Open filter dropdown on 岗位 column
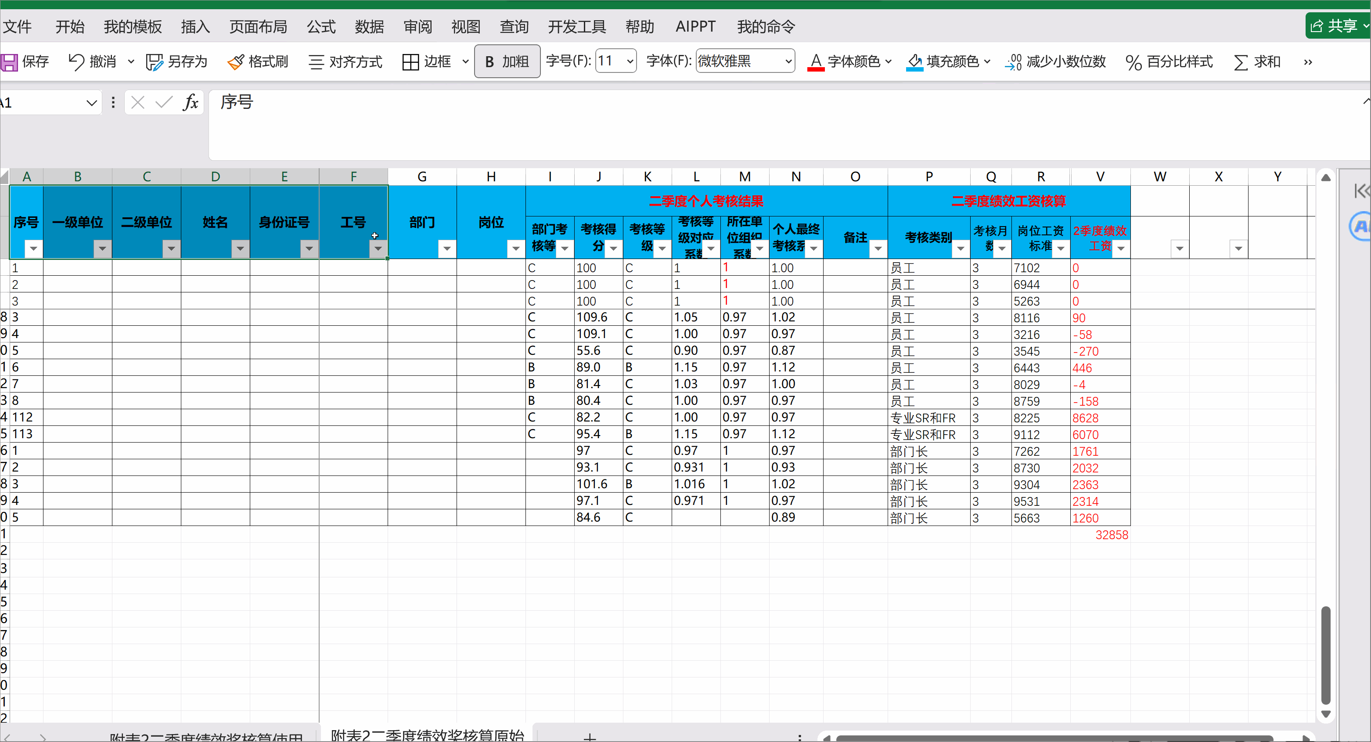Viewport: 1371px width, 742px height. coord(516,249)
